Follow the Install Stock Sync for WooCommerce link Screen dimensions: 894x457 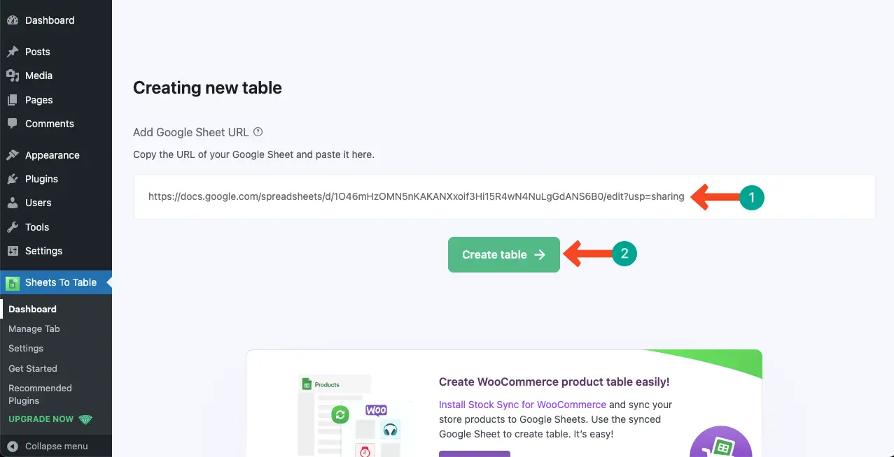[x=522, y=405]
